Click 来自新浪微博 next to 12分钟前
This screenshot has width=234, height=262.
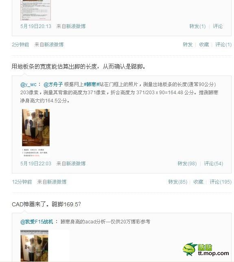(x=52, y=182)
